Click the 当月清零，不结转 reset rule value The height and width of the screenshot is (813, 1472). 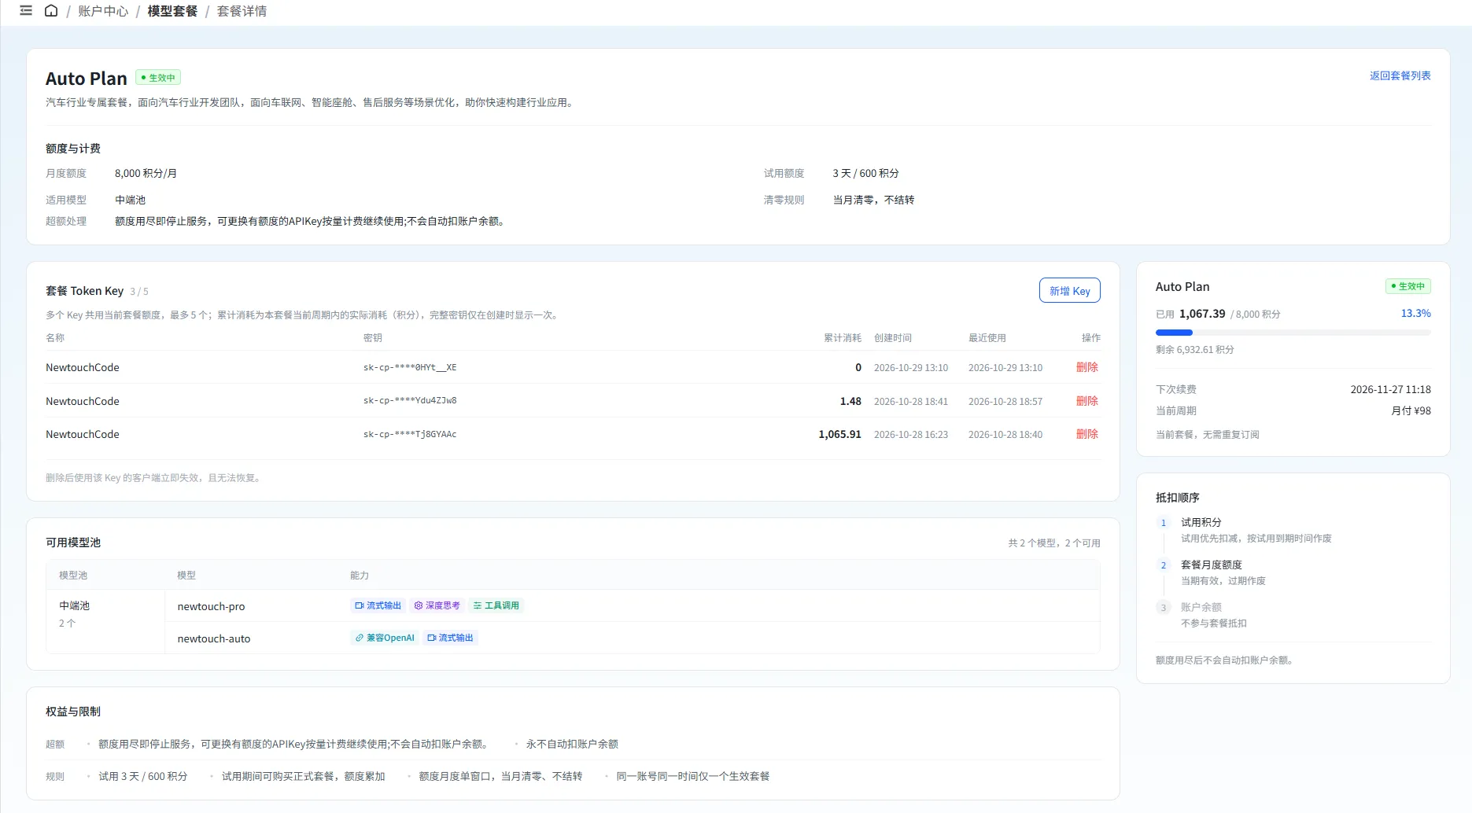pos(873,200)
